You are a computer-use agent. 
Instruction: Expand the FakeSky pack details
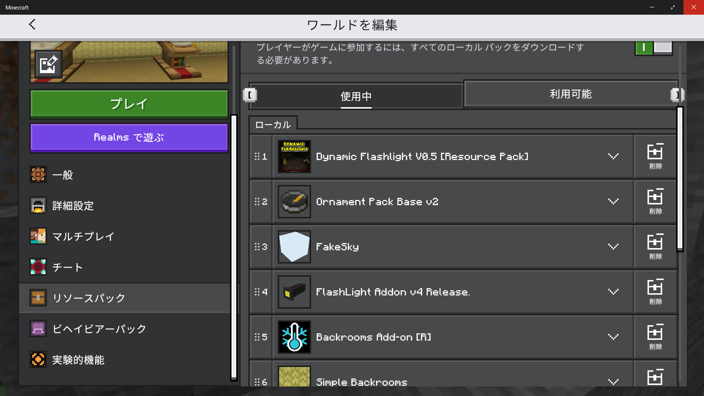(613, 247)
